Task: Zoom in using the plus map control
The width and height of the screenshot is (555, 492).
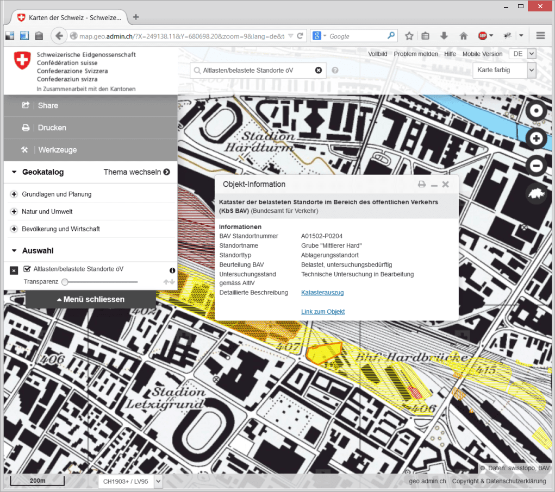Action: tap(536, 138)
